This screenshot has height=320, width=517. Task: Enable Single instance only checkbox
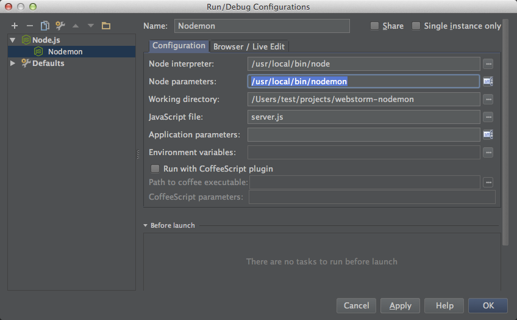coord(416,26)
